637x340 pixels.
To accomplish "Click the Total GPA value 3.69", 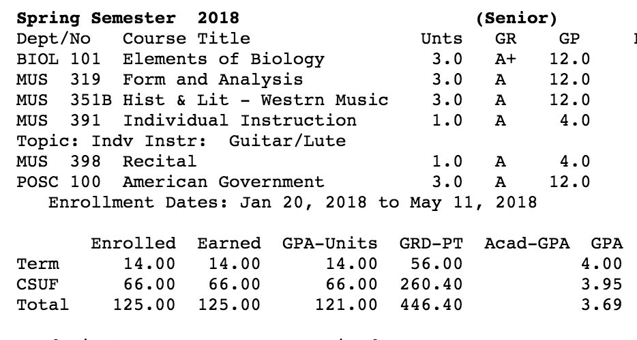I will pos(602,304).
